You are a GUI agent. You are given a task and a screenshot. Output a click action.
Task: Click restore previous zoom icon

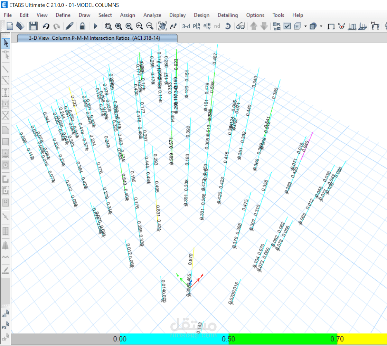point(129,26)
